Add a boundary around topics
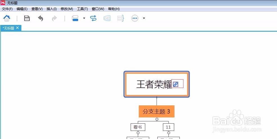Image resolution: width=277 pixels, height=139 pixels. coord(107,18)
